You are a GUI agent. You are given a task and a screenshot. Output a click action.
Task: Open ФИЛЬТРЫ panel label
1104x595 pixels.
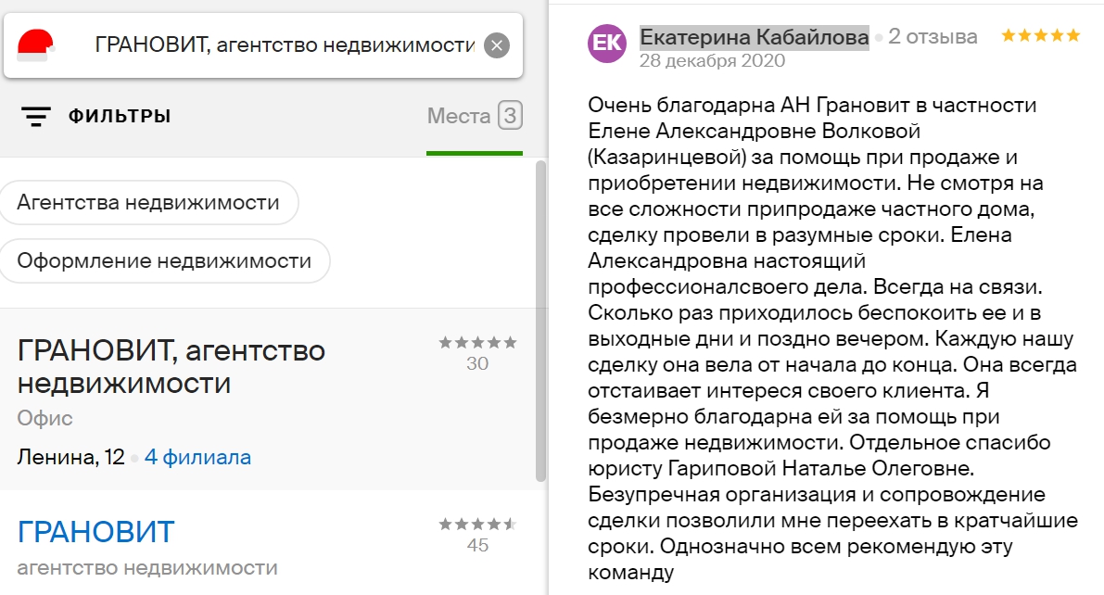(119, 116)
